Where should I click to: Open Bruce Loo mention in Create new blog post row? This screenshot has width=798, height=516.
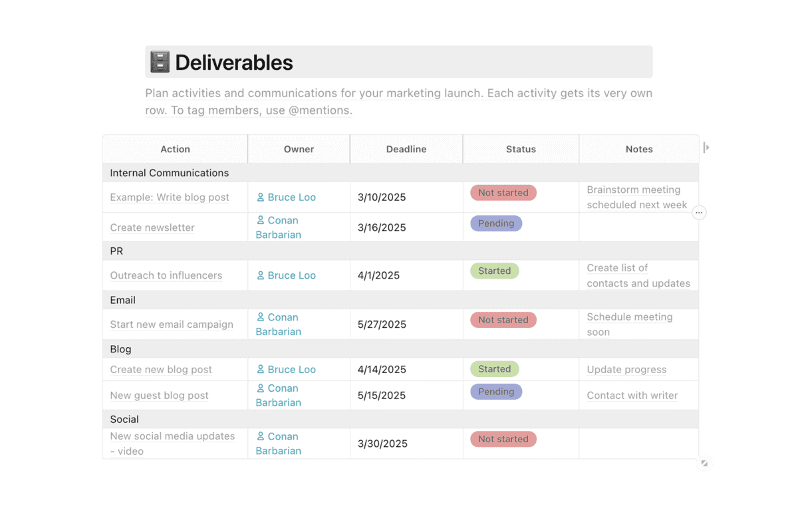286,370
